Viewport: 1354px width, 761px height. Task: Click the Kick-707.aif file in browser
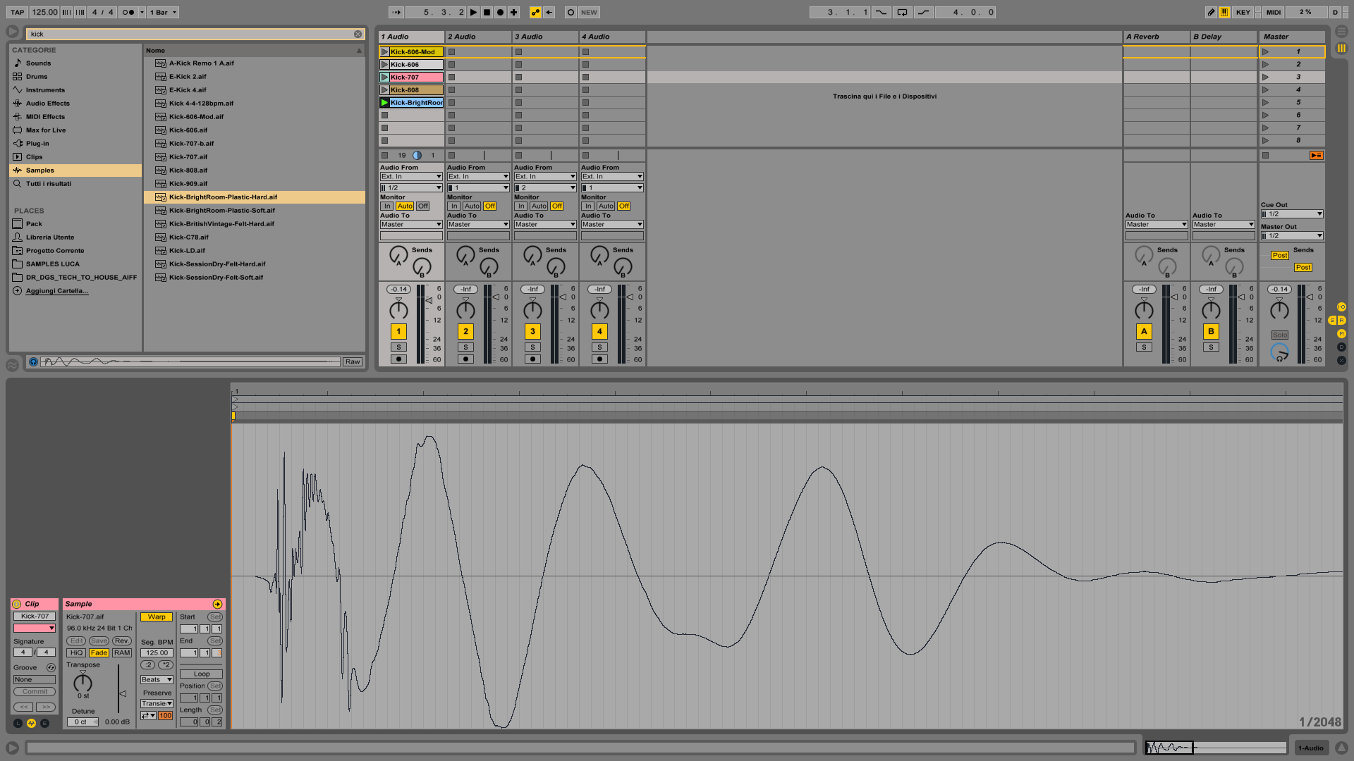click(x=189, y=156)
